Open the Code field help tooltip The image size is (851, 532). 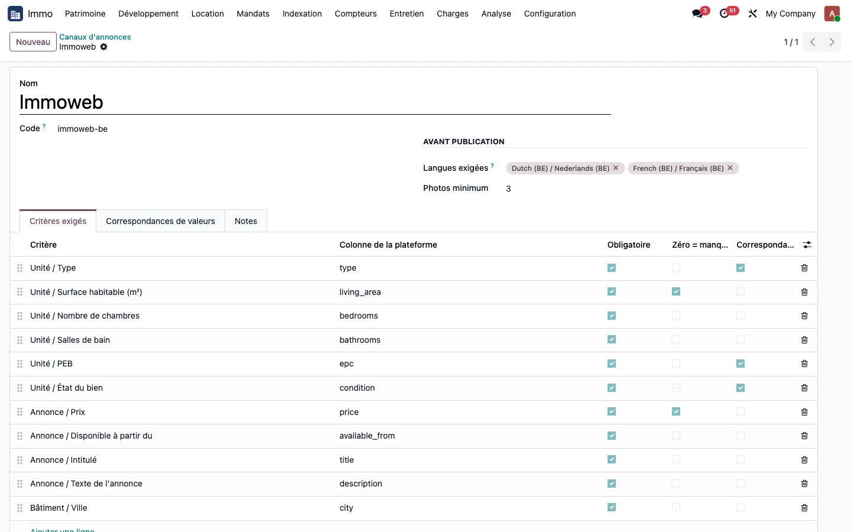(x=44, y=126)
